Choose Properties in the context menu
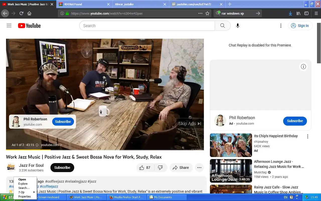The image size is (321, 201). 25,196
